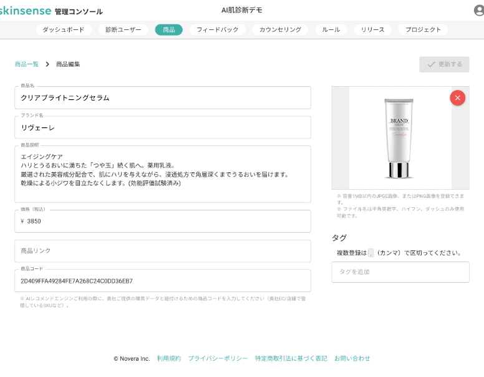Screen dimensions: 484x377
Task: Edit the ブランド名 field
Action: click(163, 127)
